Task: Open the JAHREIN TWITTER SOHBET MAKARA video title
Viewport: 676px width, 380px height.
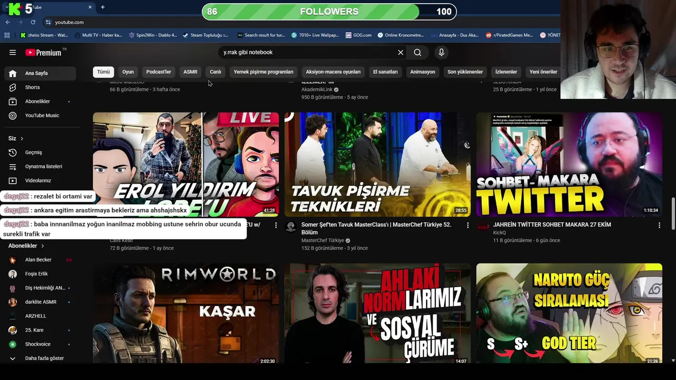Action: 552,225
